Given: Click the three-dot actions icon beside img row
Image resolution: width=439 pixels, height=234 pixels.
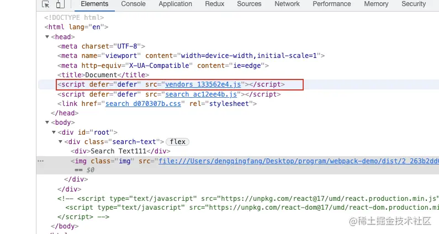Looking at the screenshot, I should coord(40,161).
